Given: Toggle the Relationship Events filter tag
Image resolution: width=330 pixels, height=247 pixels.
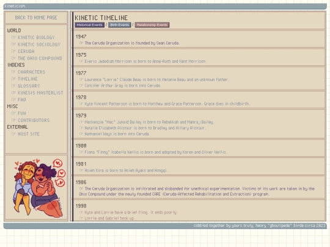Looking at the screenshot, I should 152,25.
